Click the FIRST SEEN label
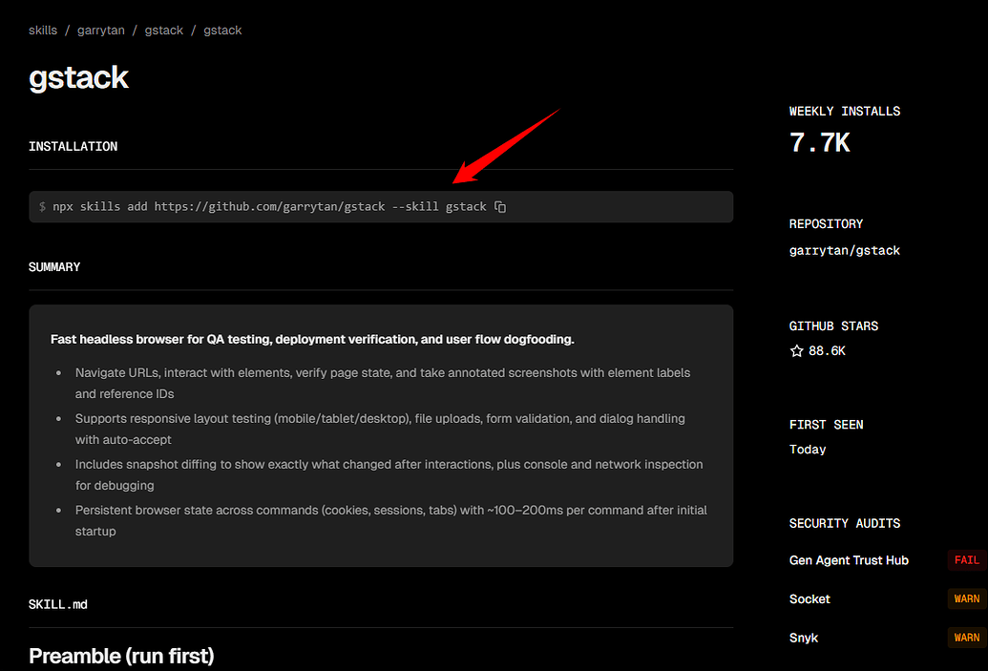This screenshot has width=988, height=671. point(826,425)
